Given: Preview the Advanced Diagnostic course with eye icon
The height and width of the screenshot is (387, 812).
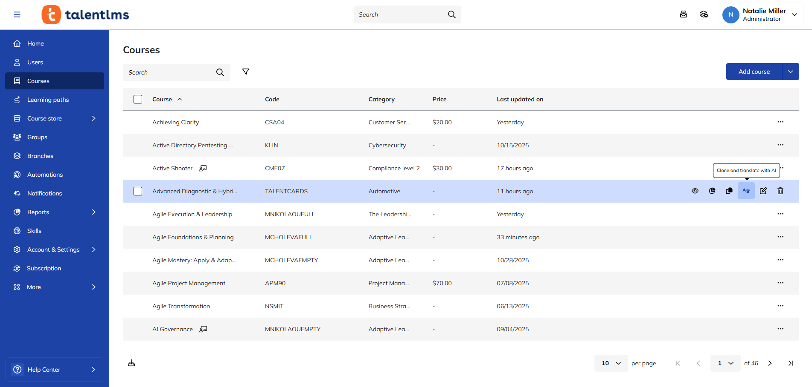Looking at the screenshot, I should pos(695,191).
